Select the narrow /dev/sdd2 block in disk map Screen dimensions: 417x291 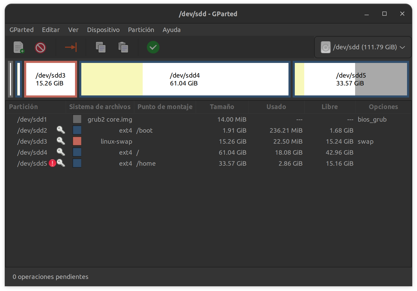19,79
